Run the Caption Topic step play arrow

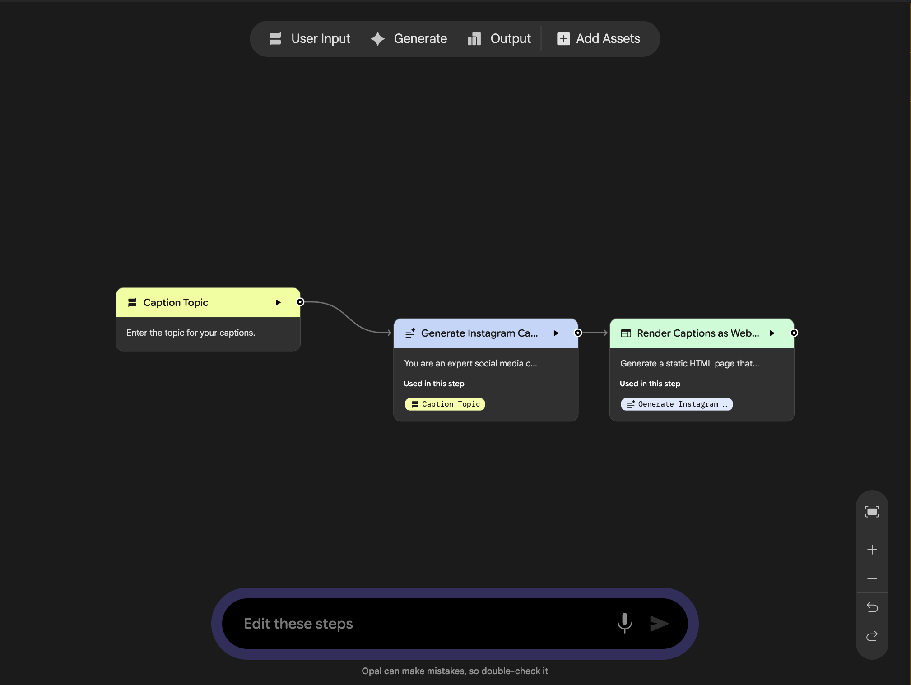[278, 302]
